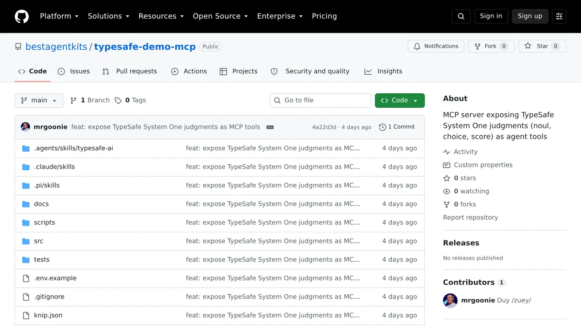This screenshot has width=581, height=326.
Task: Click the ellipsis commit message expander
Action: point(270,127)
